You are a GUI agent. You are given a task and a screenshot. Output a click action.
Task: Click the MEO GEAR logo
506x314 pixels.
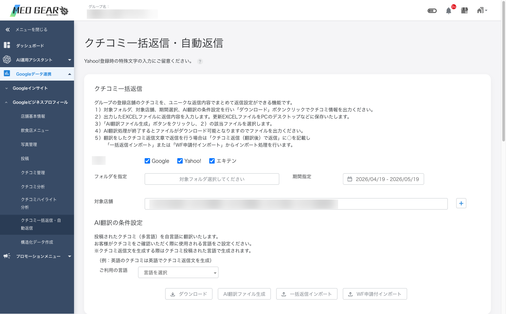pos(39,11)
